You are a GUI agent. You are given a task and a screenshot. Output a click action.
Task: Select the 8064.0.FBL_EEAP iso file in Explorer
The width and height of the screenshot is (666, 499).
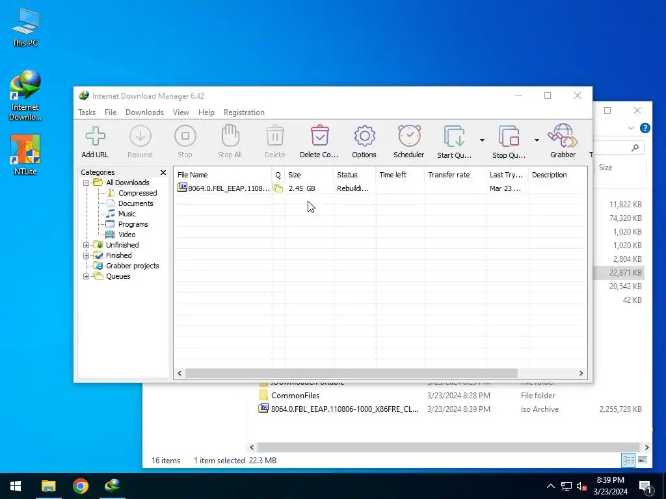click(345, 409)
